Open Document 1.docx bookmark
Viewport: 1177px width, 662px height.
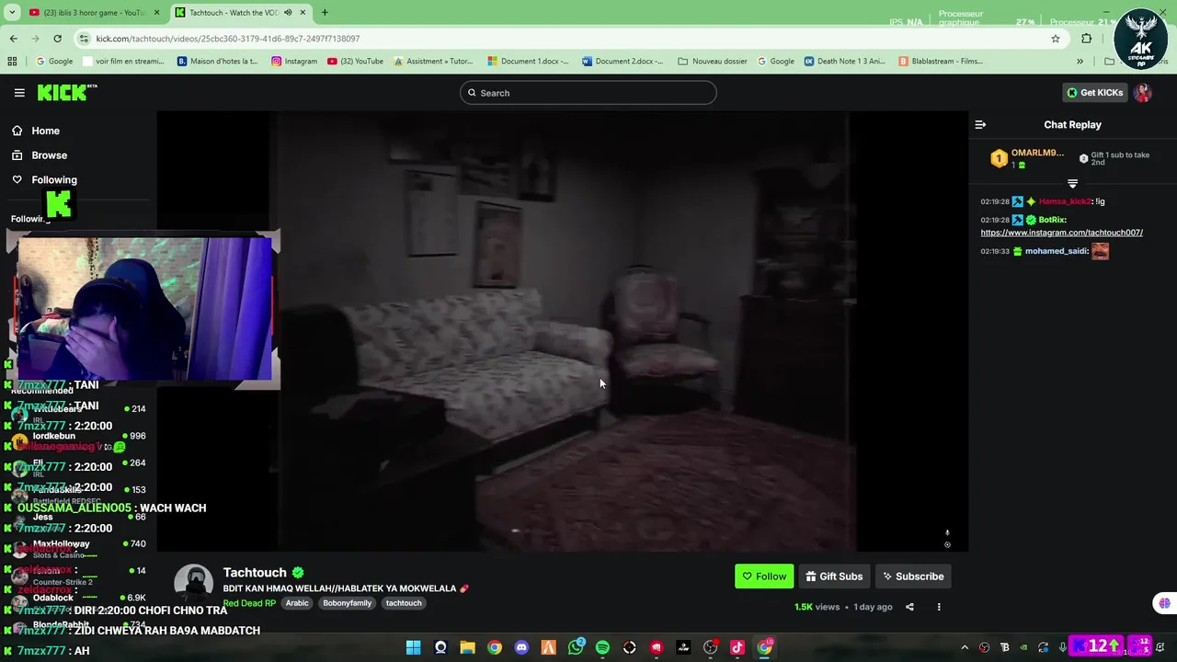529,62
